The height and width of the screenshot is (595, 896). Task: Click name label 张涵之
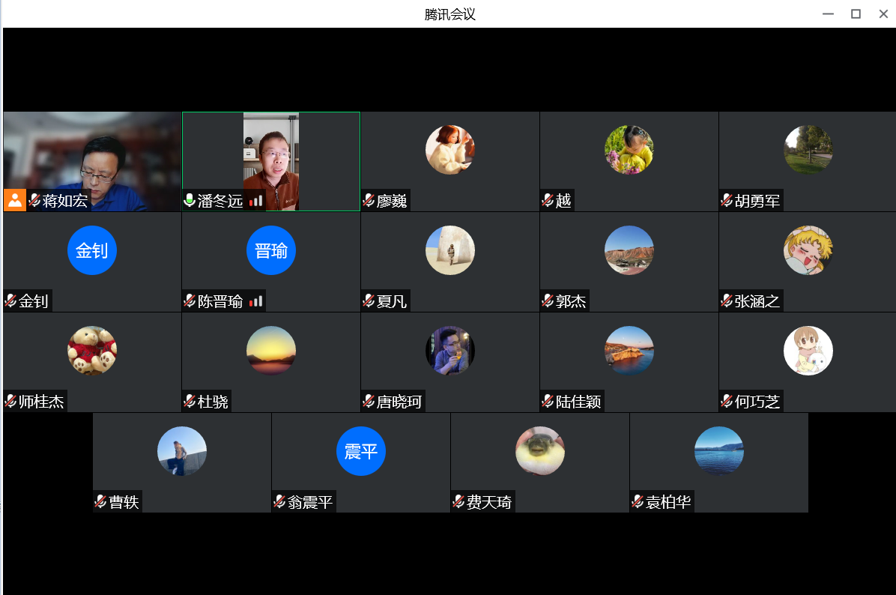point(757,301)
